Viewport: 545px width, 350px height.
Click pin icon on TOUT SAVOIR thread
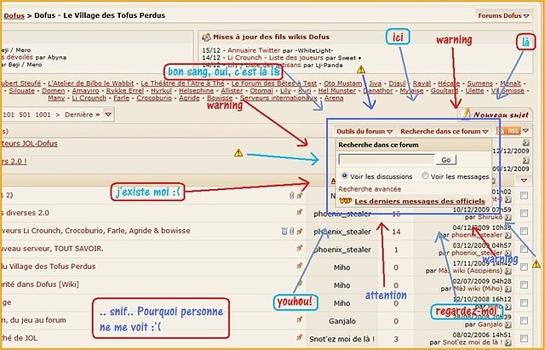click(299, 249)
